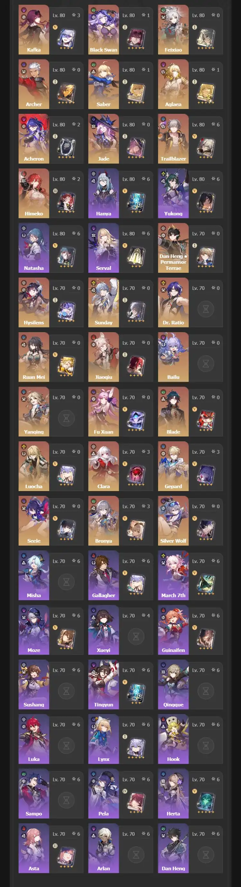241x887 pixels.
Task: Click Silver Wolf's character portrait
Action: [173, 521]
